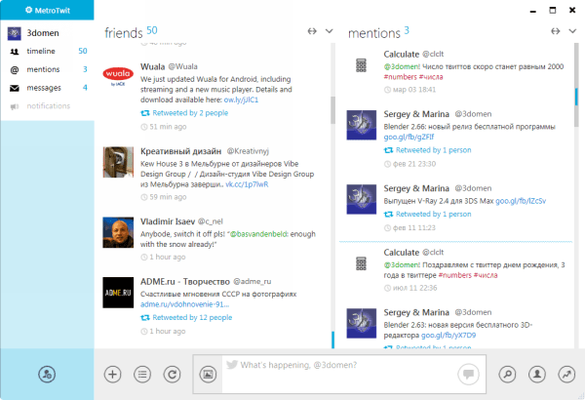Click the 'фев 21 23:30' timestamp

coord(414,164)
